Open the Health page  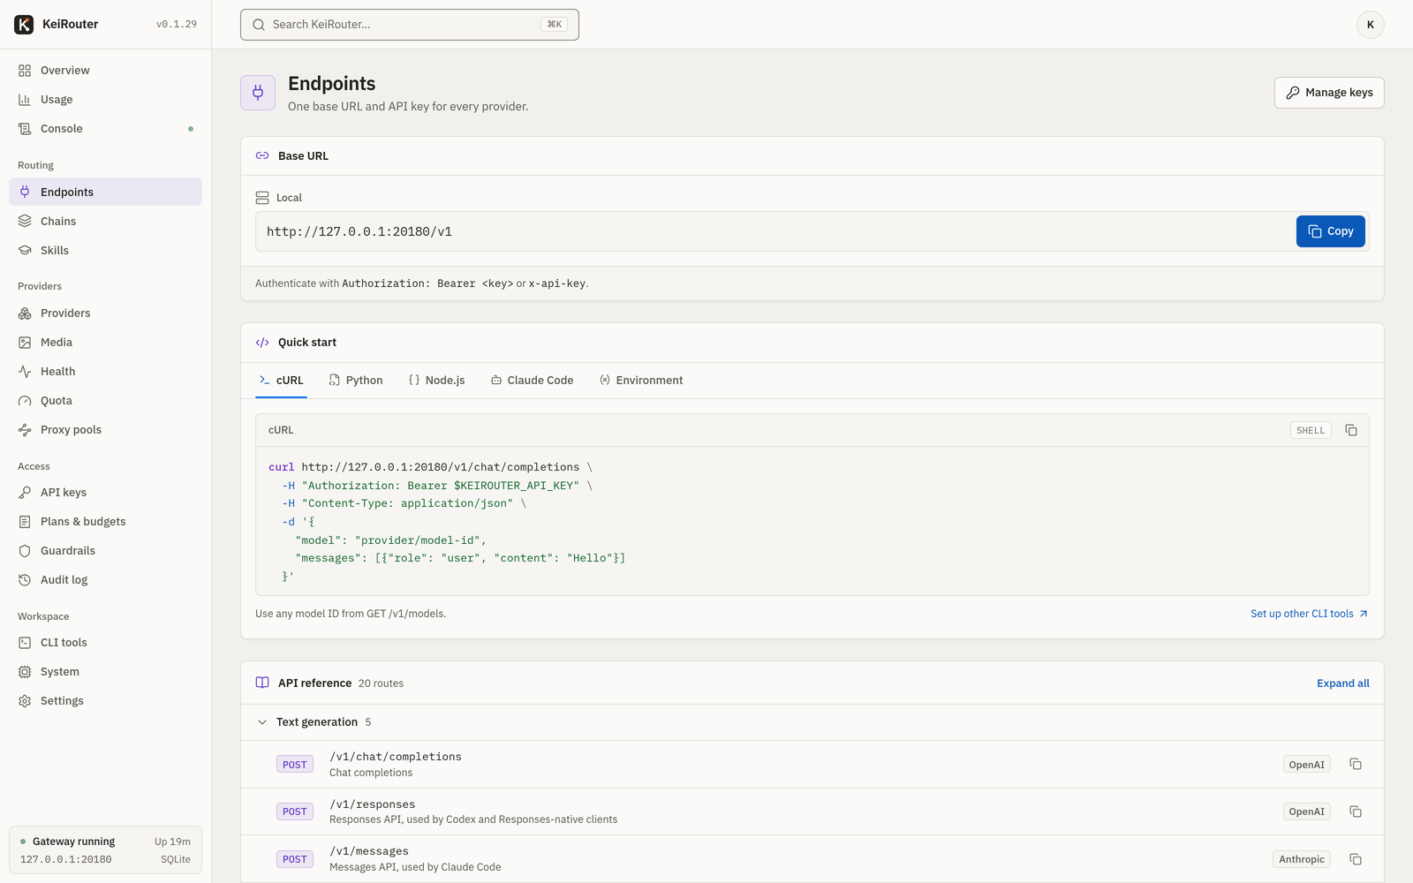(105, 372)
